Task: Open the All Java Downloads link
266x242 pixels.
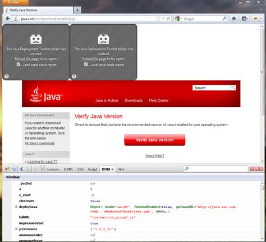Action: 40,144
